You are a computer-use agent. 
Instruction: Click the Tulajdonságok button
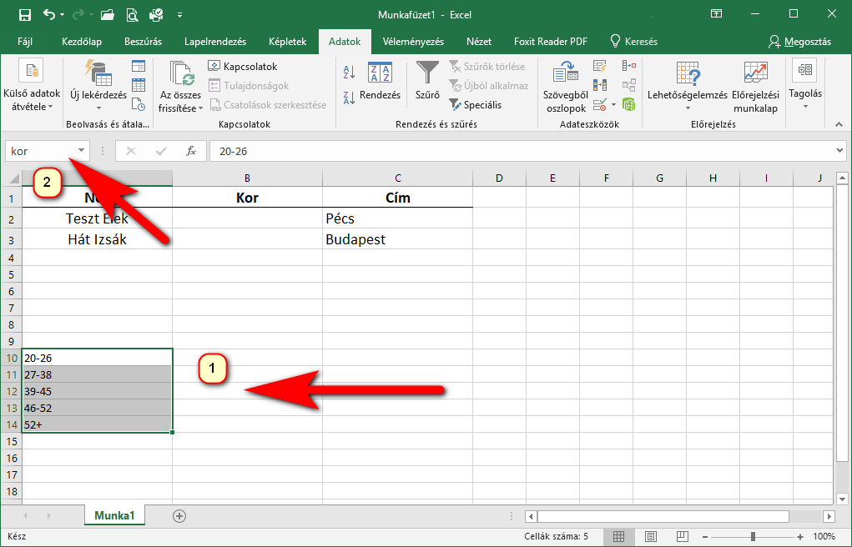click(249, 85)
